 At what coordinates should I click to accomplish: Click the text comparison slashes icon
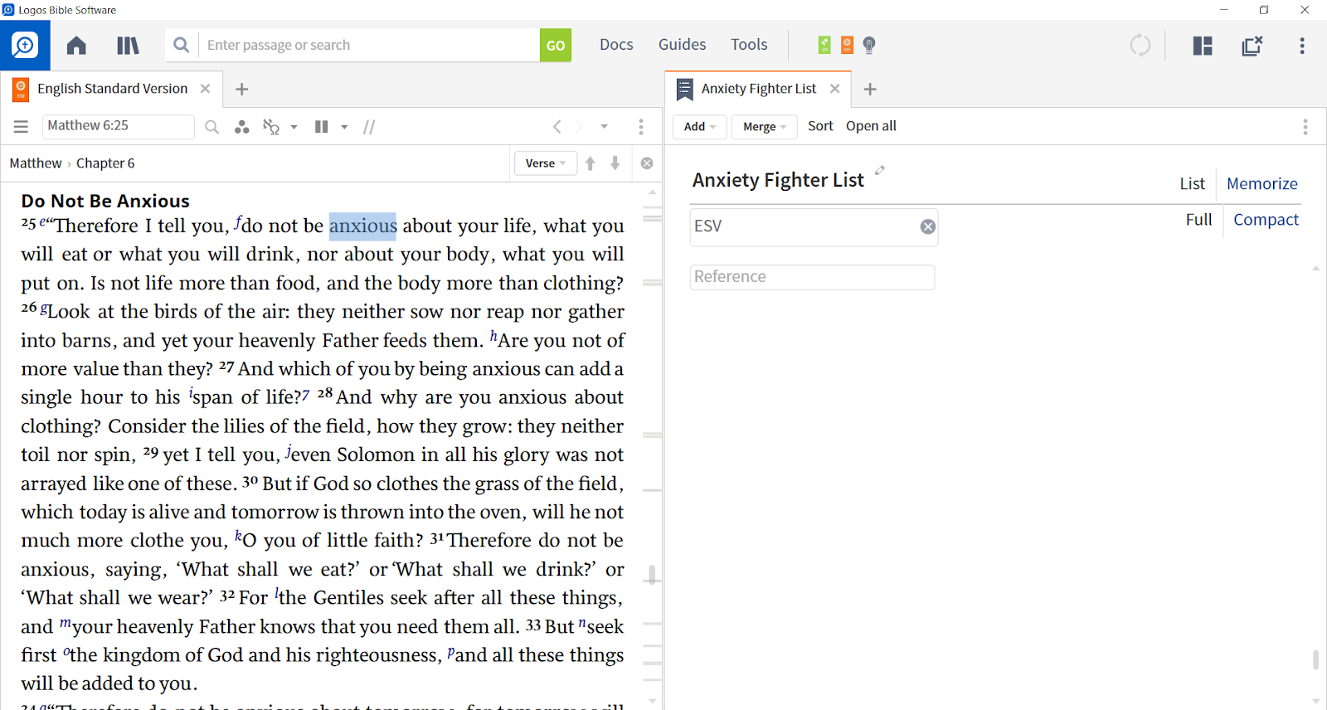[369, 127]
